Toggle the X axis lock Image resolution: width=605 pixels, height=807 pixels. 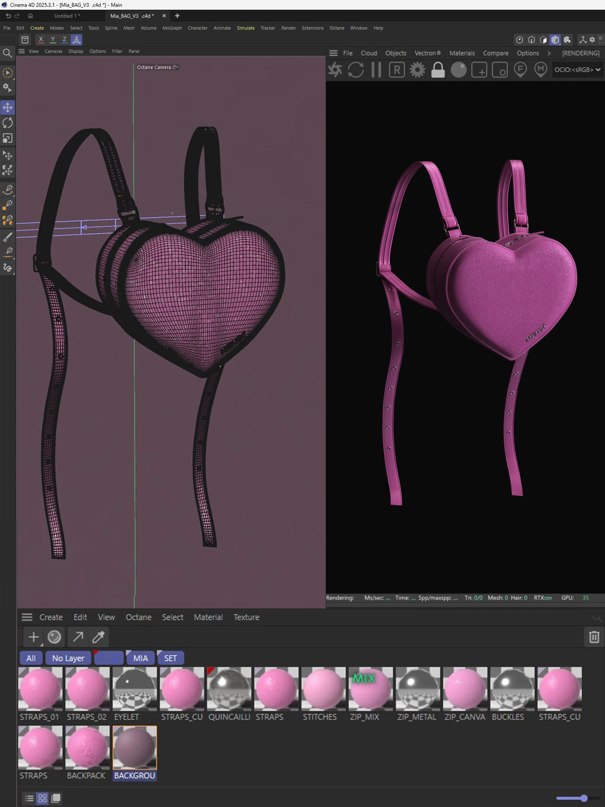(41, 39)
